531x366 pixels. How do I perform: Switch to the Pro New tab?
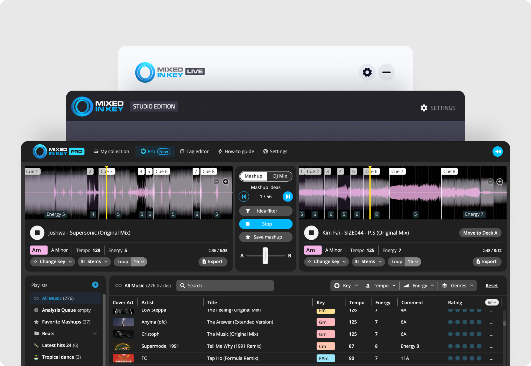tap(155, 151)
